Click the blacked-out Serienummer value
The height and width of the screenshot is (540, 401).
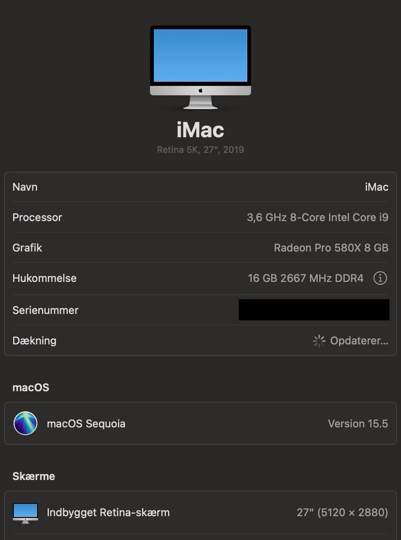(314, 310)
